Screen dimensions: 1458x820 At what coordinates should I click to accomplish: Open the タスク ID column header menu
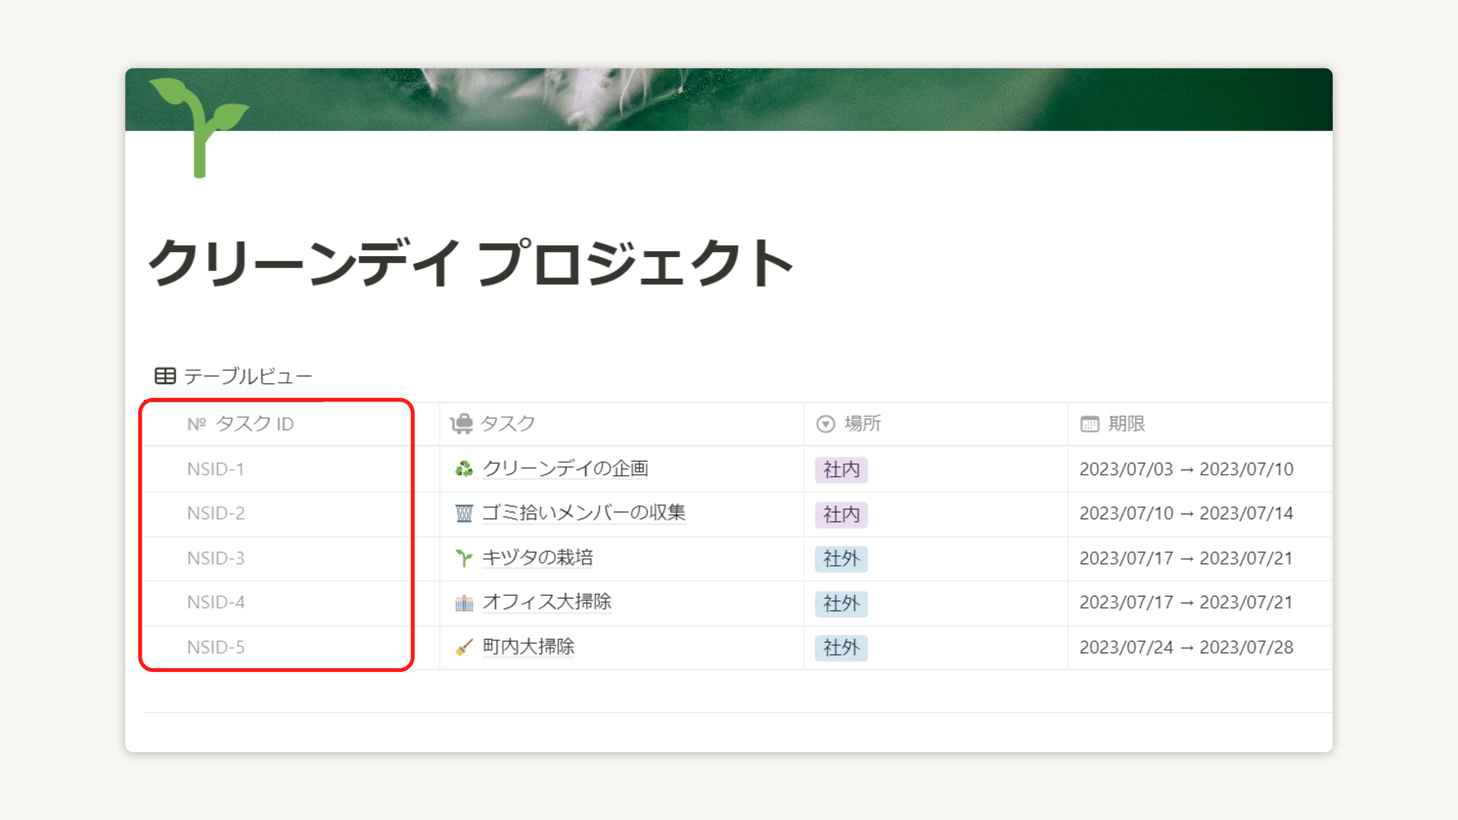pos(254,424)
